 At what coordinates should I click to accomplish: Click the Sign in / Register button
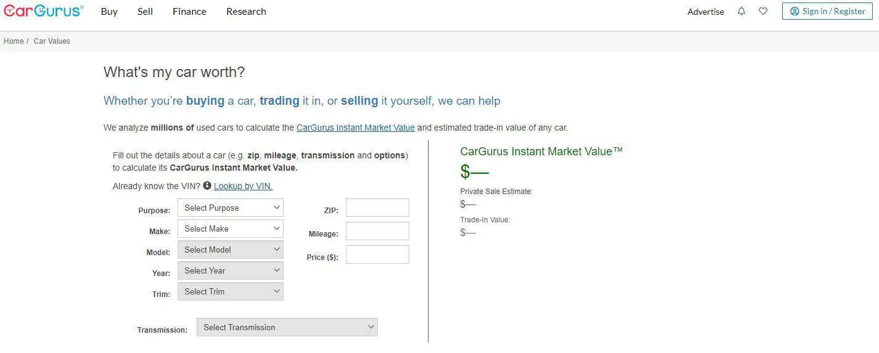827,11
